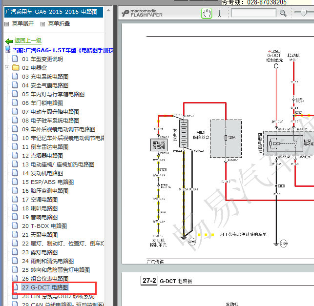Click the magnifier search icon
314x306 pixels.
tap(283, 13)
